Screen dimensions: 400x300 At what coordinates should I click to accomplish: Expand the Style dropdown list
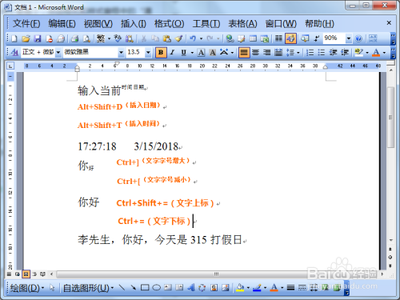pyautogui.click(x=58, y=52)
